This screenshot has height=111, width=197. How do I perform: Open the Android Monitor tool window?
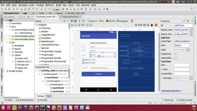(25, 100)
